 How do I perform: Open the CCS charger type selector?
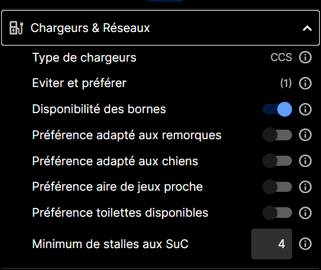281,57
